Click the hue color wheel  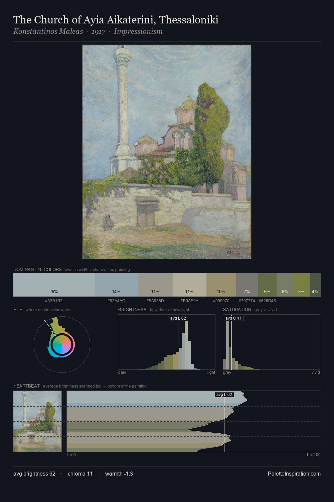pos(62,344)
